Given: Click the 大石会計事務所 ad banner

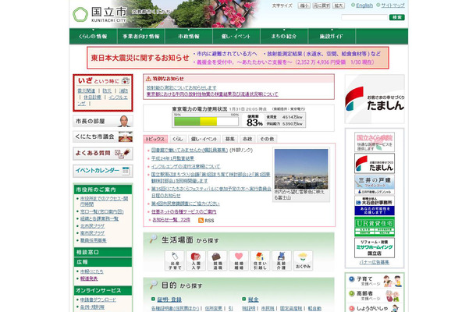Looking at the screenshot, I should (375, 205).
